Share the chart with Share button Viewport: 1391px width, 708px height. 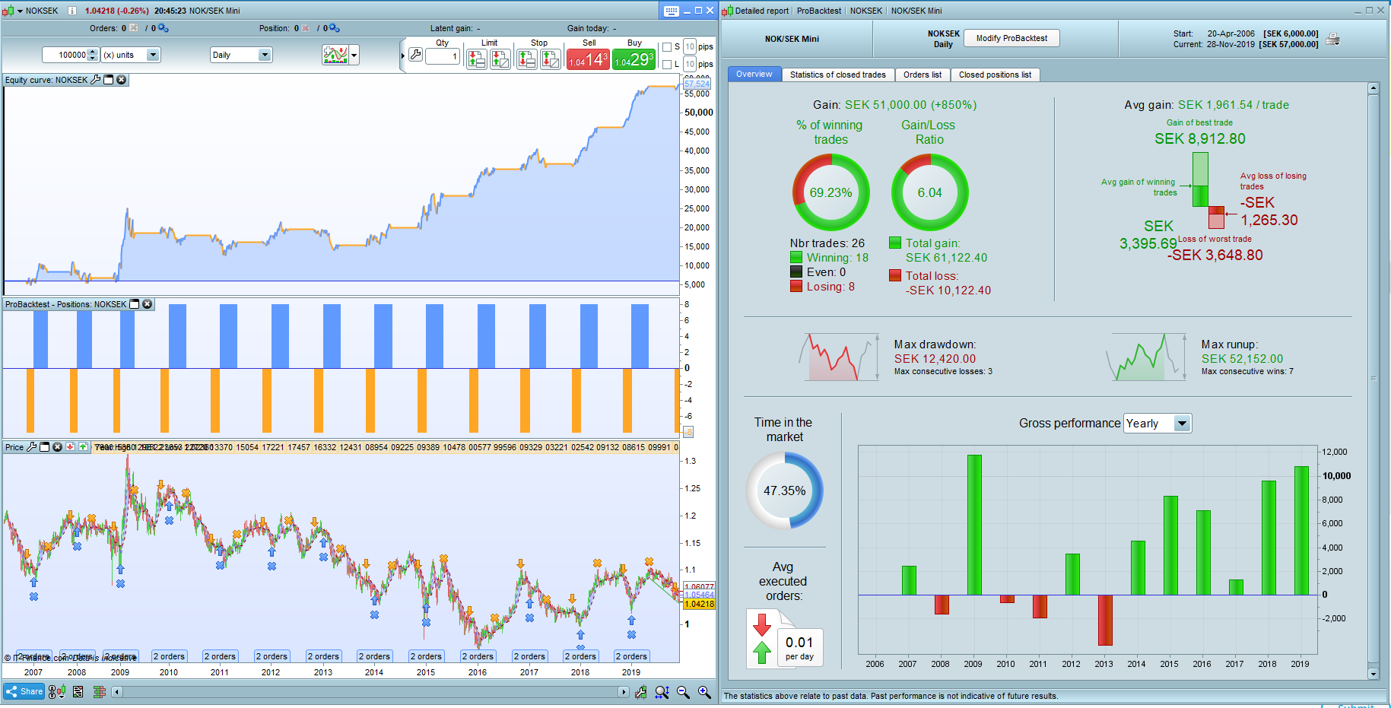coord(24,692)
